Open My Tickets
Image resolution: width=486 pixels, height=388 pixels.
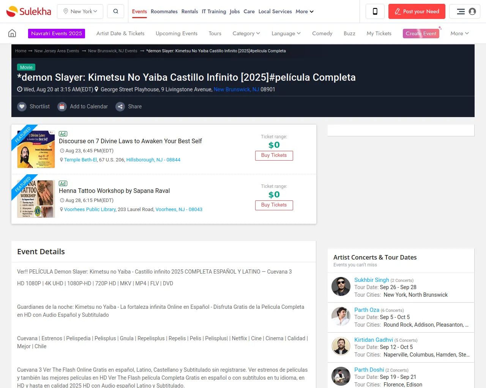(x=379, y=33)
